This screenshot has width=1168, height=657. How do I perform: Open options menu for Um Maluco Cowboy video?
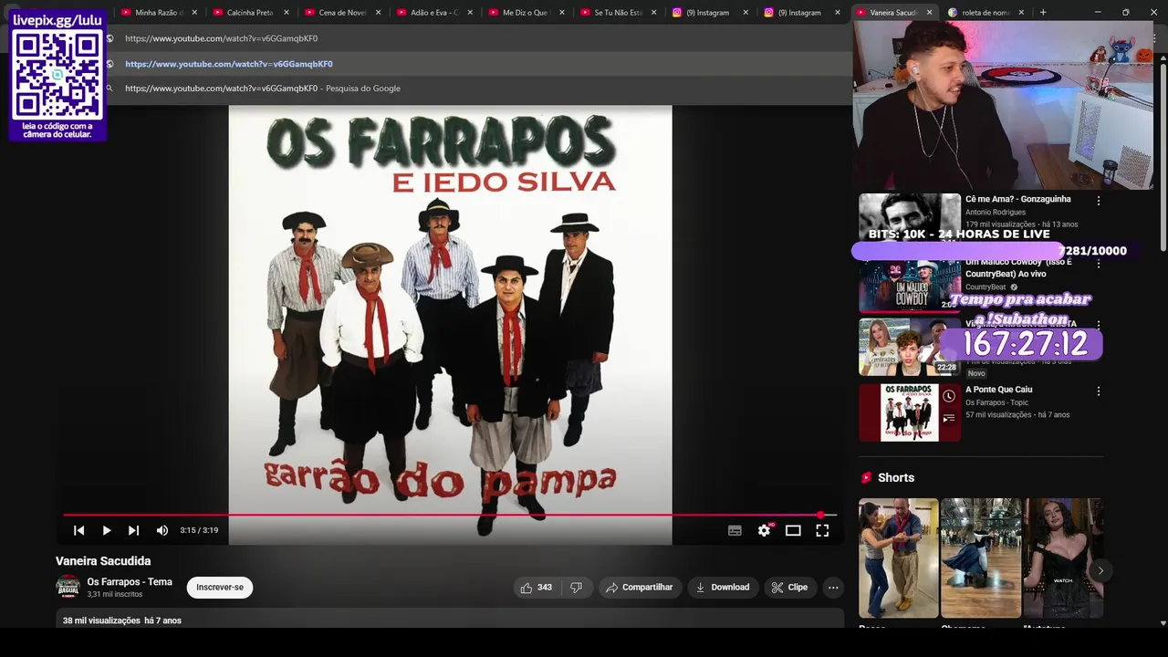coord(1098,264)
